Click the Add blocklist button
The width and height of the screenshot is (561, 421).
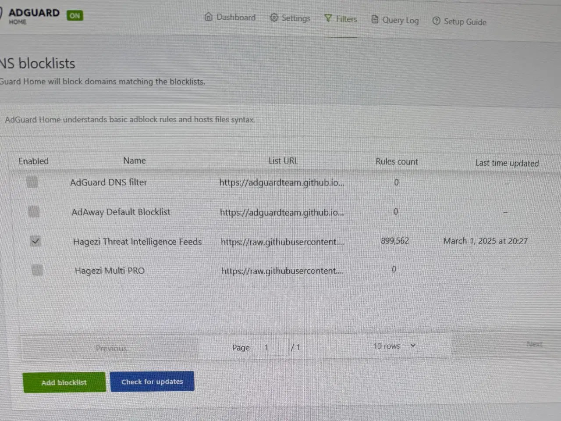[64, 382]
